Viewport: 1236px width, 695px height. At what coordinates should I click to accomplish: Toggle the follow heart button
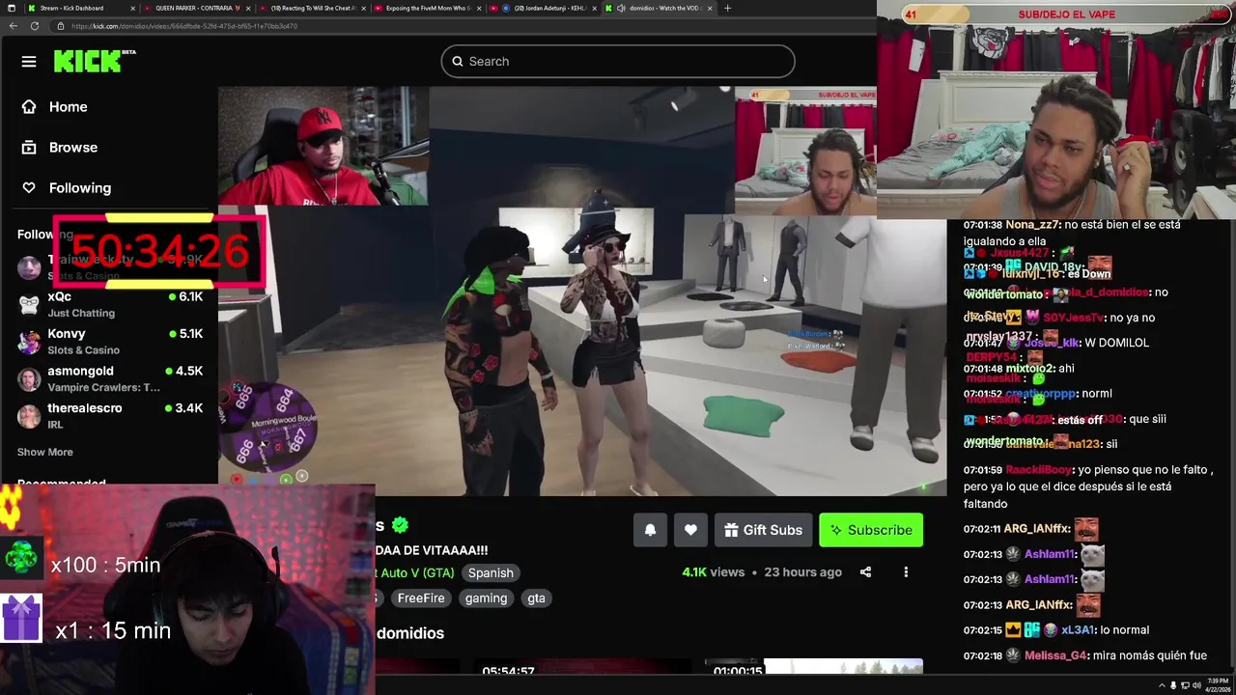[x=690, y=530]
